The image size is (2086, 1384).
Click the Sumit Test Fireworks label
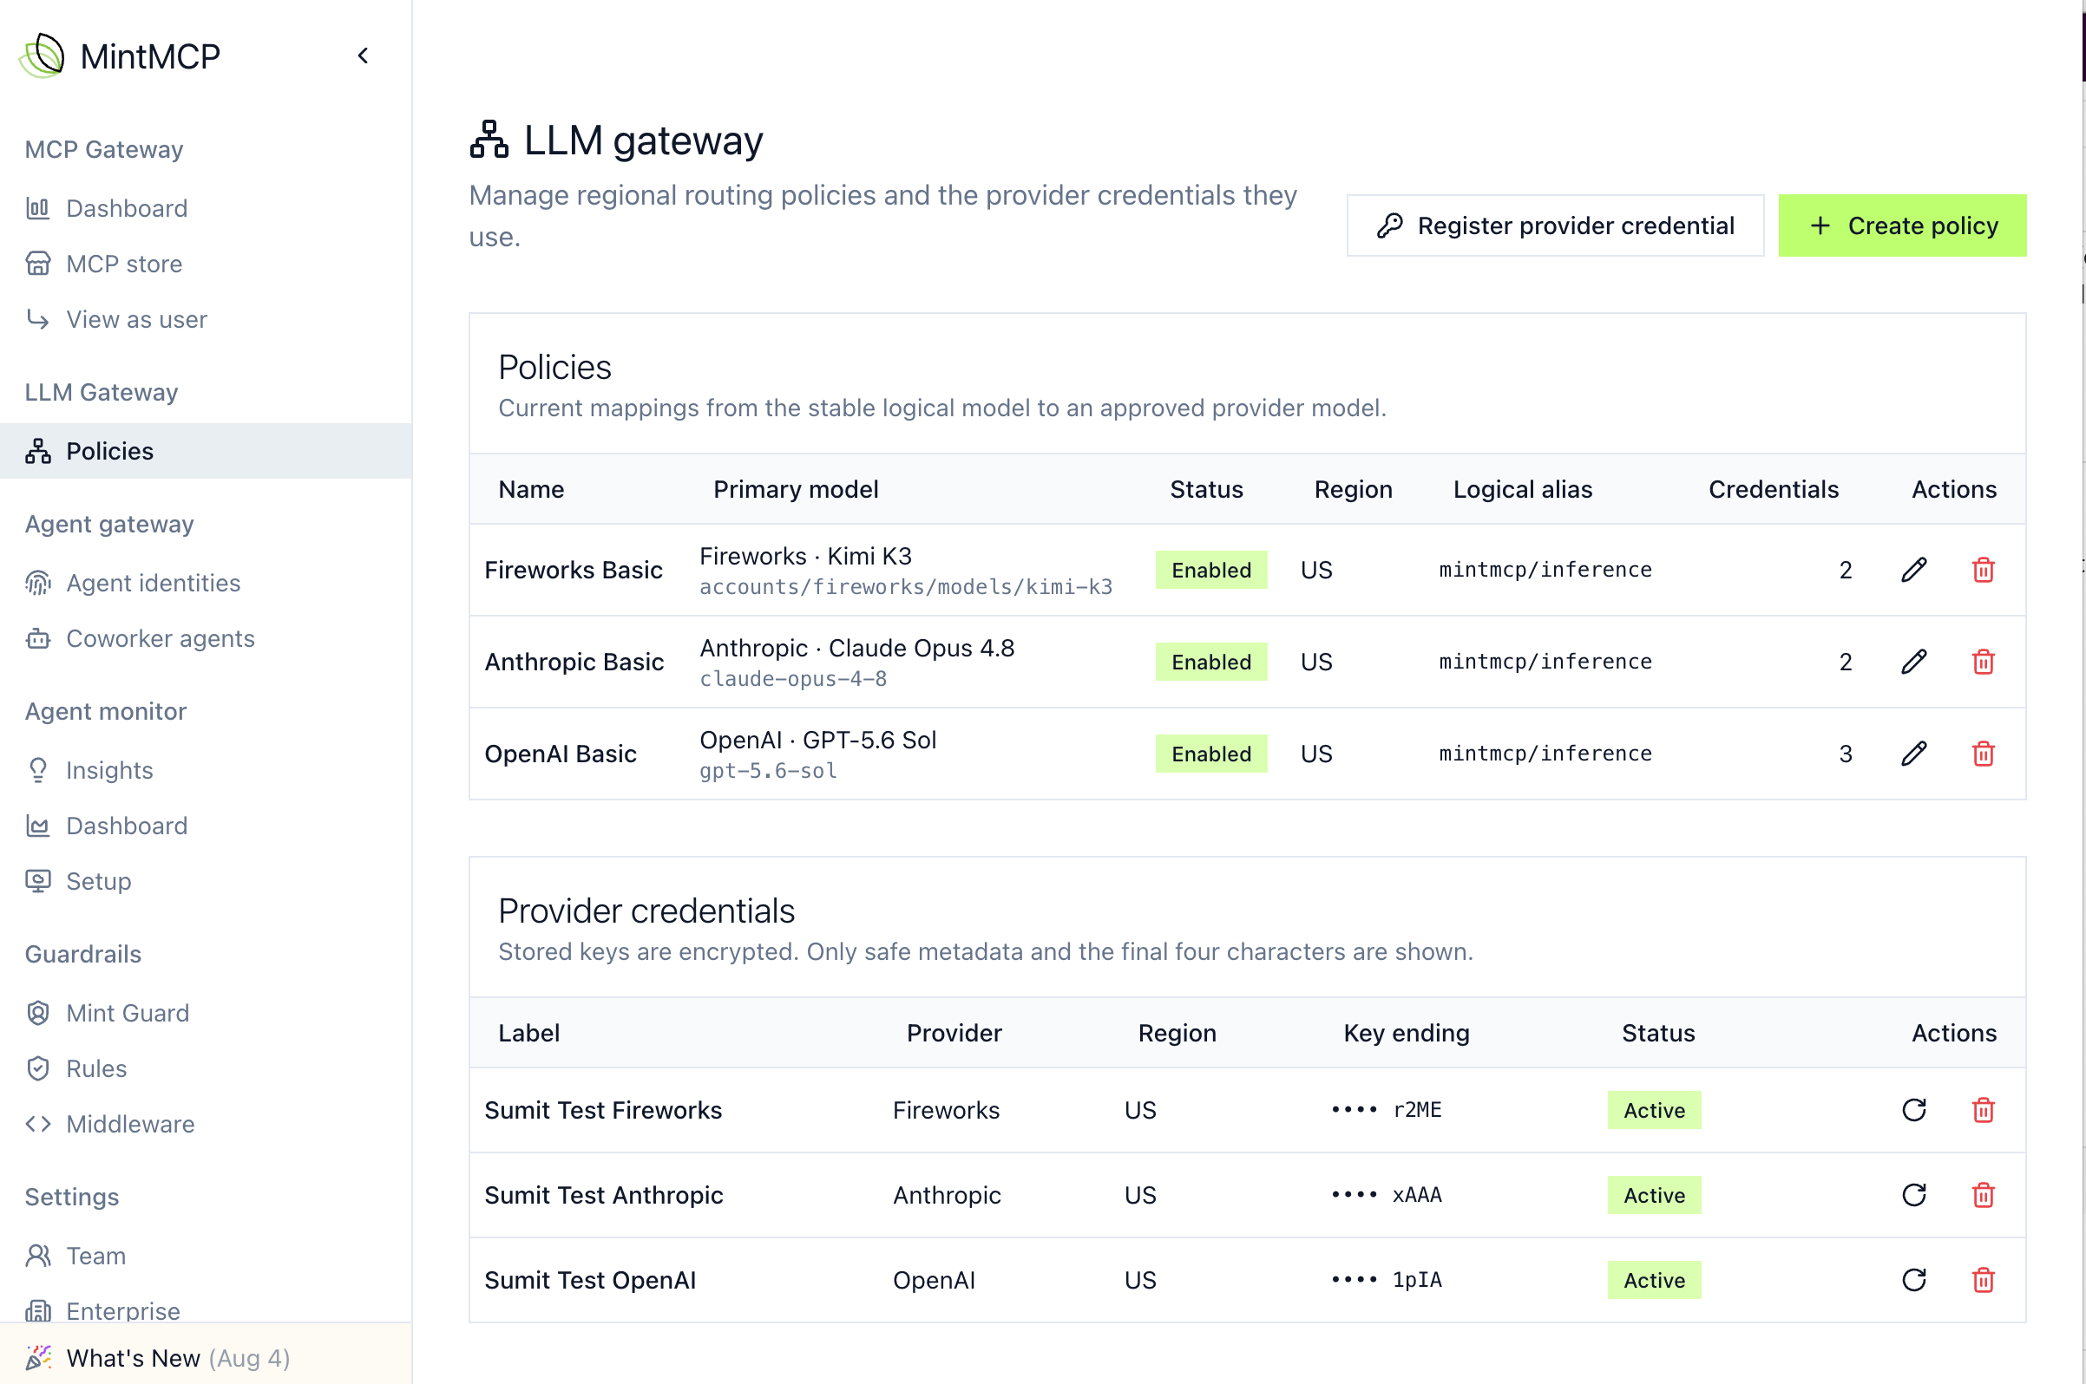click(603, 1110)
